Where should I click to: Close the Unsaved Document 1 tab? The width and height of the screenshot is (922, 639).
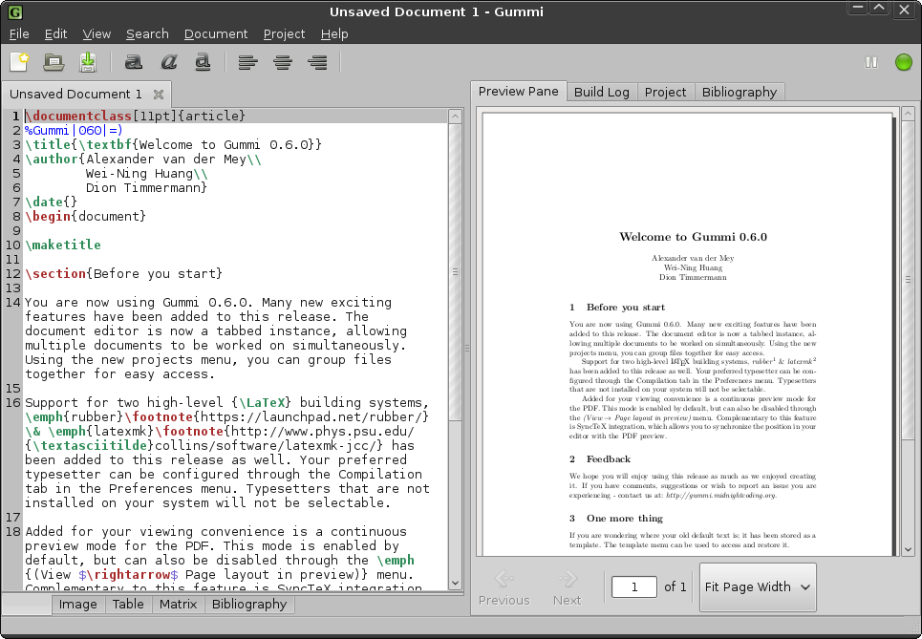coord(159,95)
